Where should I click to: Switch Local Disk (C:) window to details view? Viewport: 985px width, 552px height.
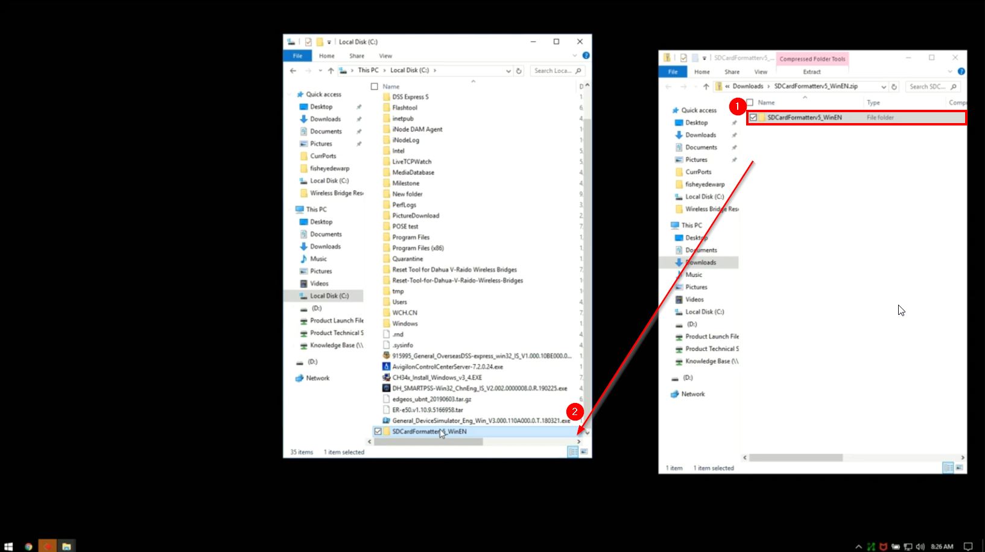coord(573,452)
